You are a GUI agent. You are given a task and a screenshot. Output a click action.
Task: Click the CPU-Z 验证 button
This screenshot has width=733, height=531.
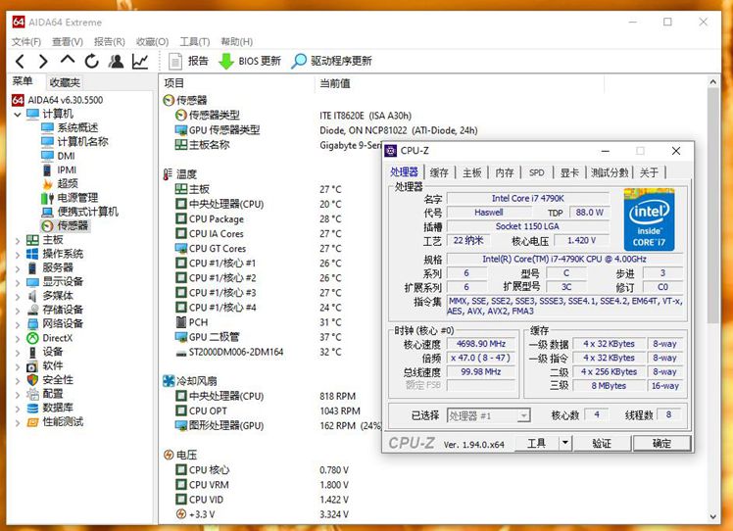602,443
